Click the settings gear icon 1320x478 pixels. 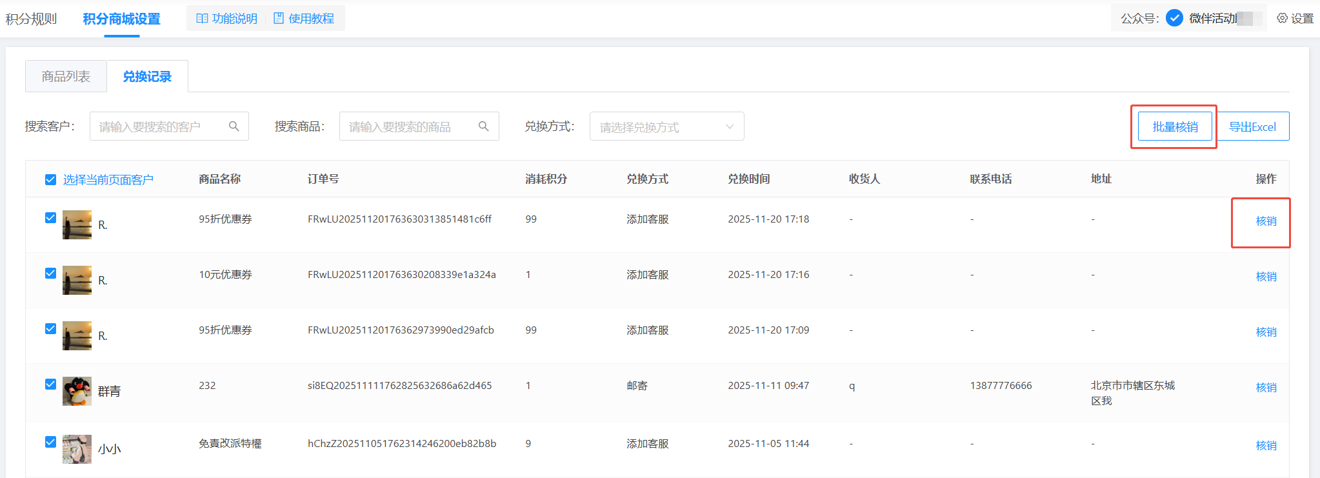[1282, 19]
